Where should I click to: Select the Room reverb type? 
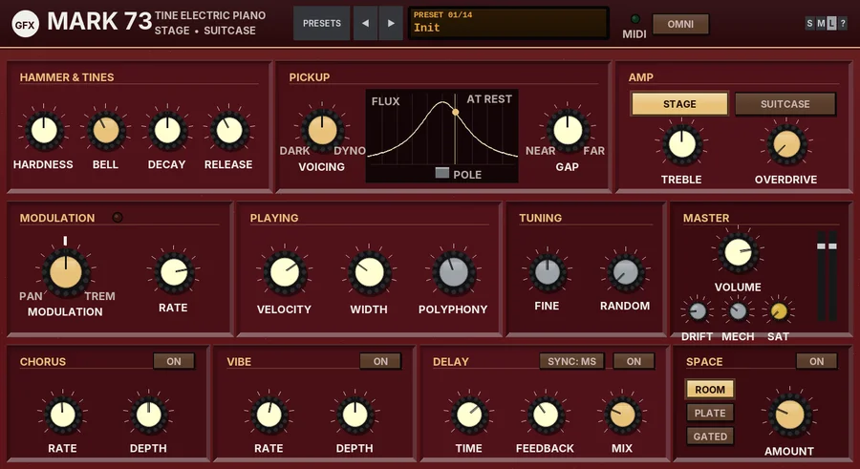(x=710, y=390)
